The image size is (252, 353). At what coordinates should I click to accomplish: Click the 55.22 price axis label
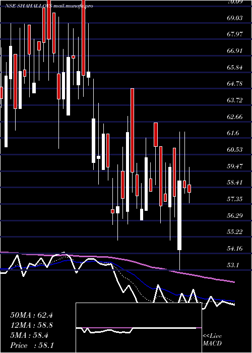pos(235,232)
